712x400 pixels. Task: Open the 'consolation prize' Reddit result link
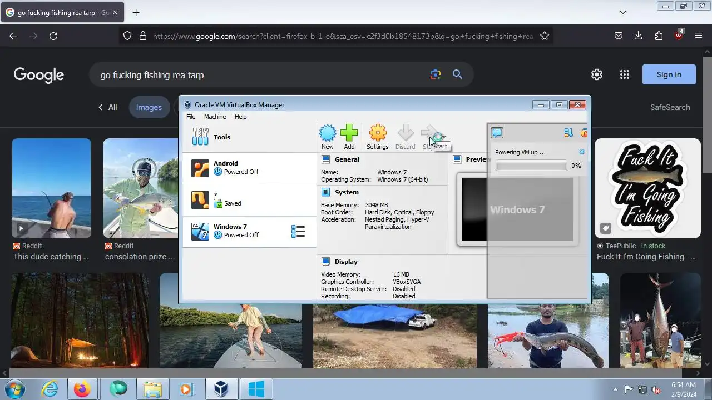[140, 257]
